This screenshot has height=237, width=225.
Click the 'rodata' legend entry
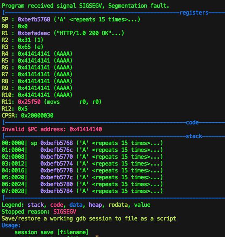[118, 205]
